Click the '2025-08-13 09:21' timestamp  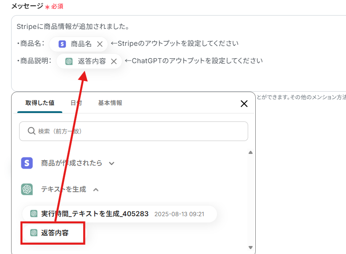point(179,214)
